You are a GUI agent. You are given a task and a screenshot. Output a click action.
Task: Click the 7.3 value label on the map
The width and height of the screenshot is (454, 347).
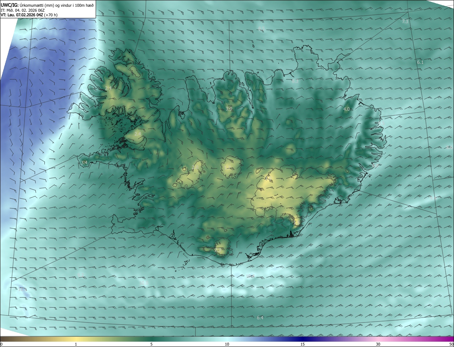405,22
